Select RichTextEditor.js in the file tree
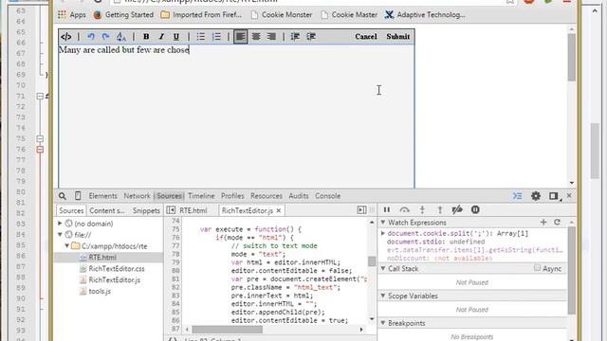The image size is (607, 341). tap(114, 279)
